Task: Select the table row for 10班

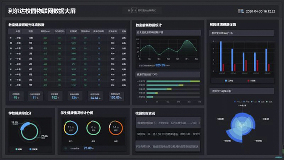Action: coord(67,38)
